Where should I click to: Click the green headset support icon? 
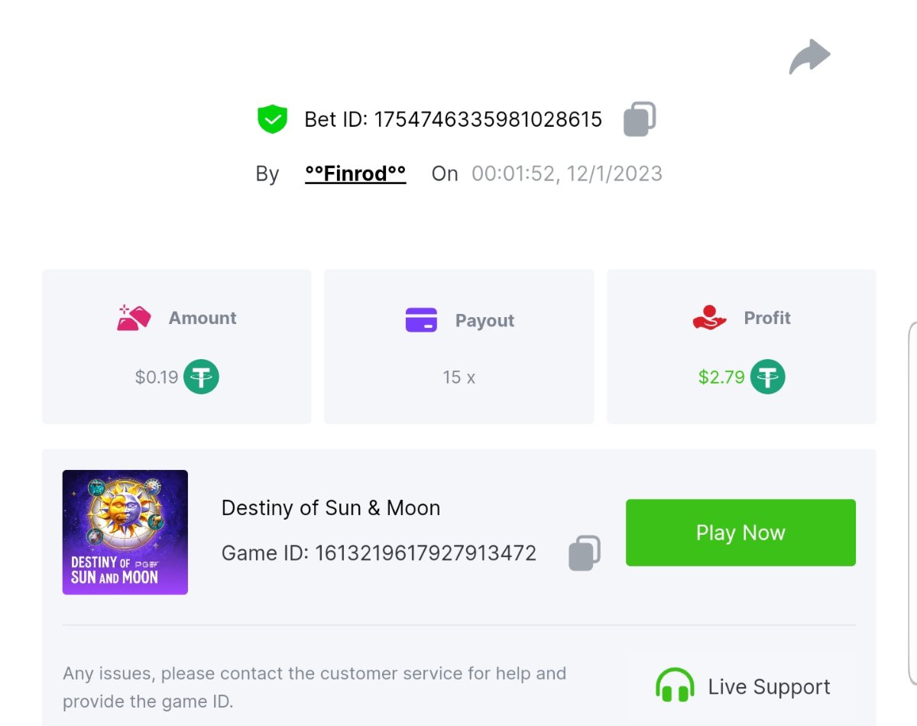click(x=675, y=685)
